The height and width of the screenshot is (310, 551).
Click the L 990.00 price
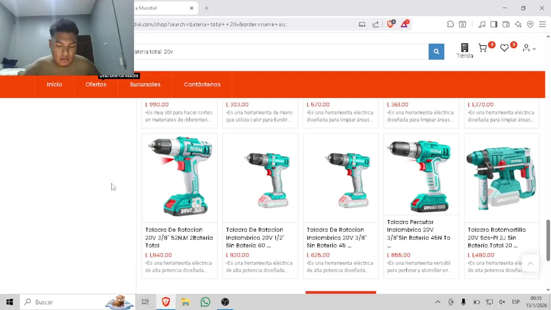[157, 104]
